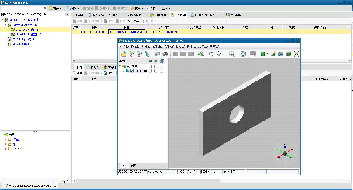Click the print icon in viewer toolbar
The width and height of the screenshot is (353, 190).
[157, 54]
